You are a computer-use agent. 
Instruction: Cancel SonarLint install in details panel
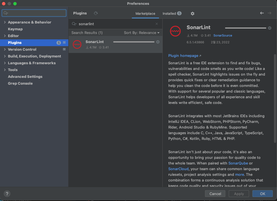pos(270,28)
